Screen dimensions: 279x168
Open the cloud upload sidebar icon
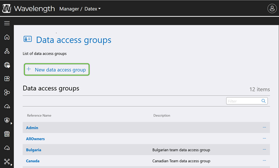click(x=7, y=148)
